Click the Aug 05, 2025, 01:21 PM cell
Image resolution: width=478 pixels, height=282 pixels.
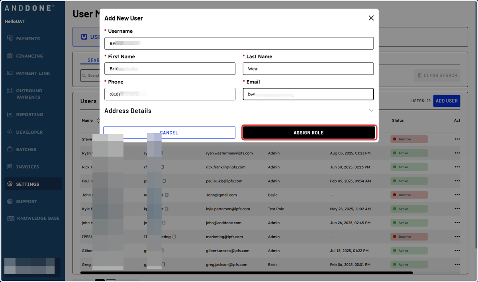coord(350,153)
